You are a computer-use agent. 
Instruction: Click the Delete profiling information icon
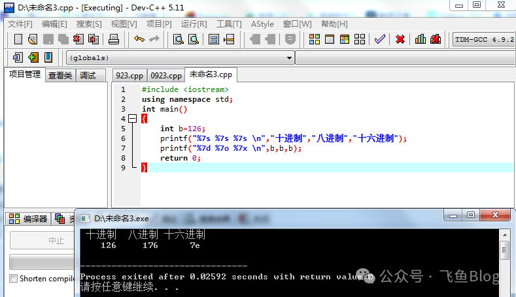tap(436, 39)
